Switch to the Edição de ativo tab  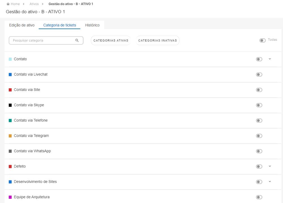pyautogui.click(x=22, y=25)
